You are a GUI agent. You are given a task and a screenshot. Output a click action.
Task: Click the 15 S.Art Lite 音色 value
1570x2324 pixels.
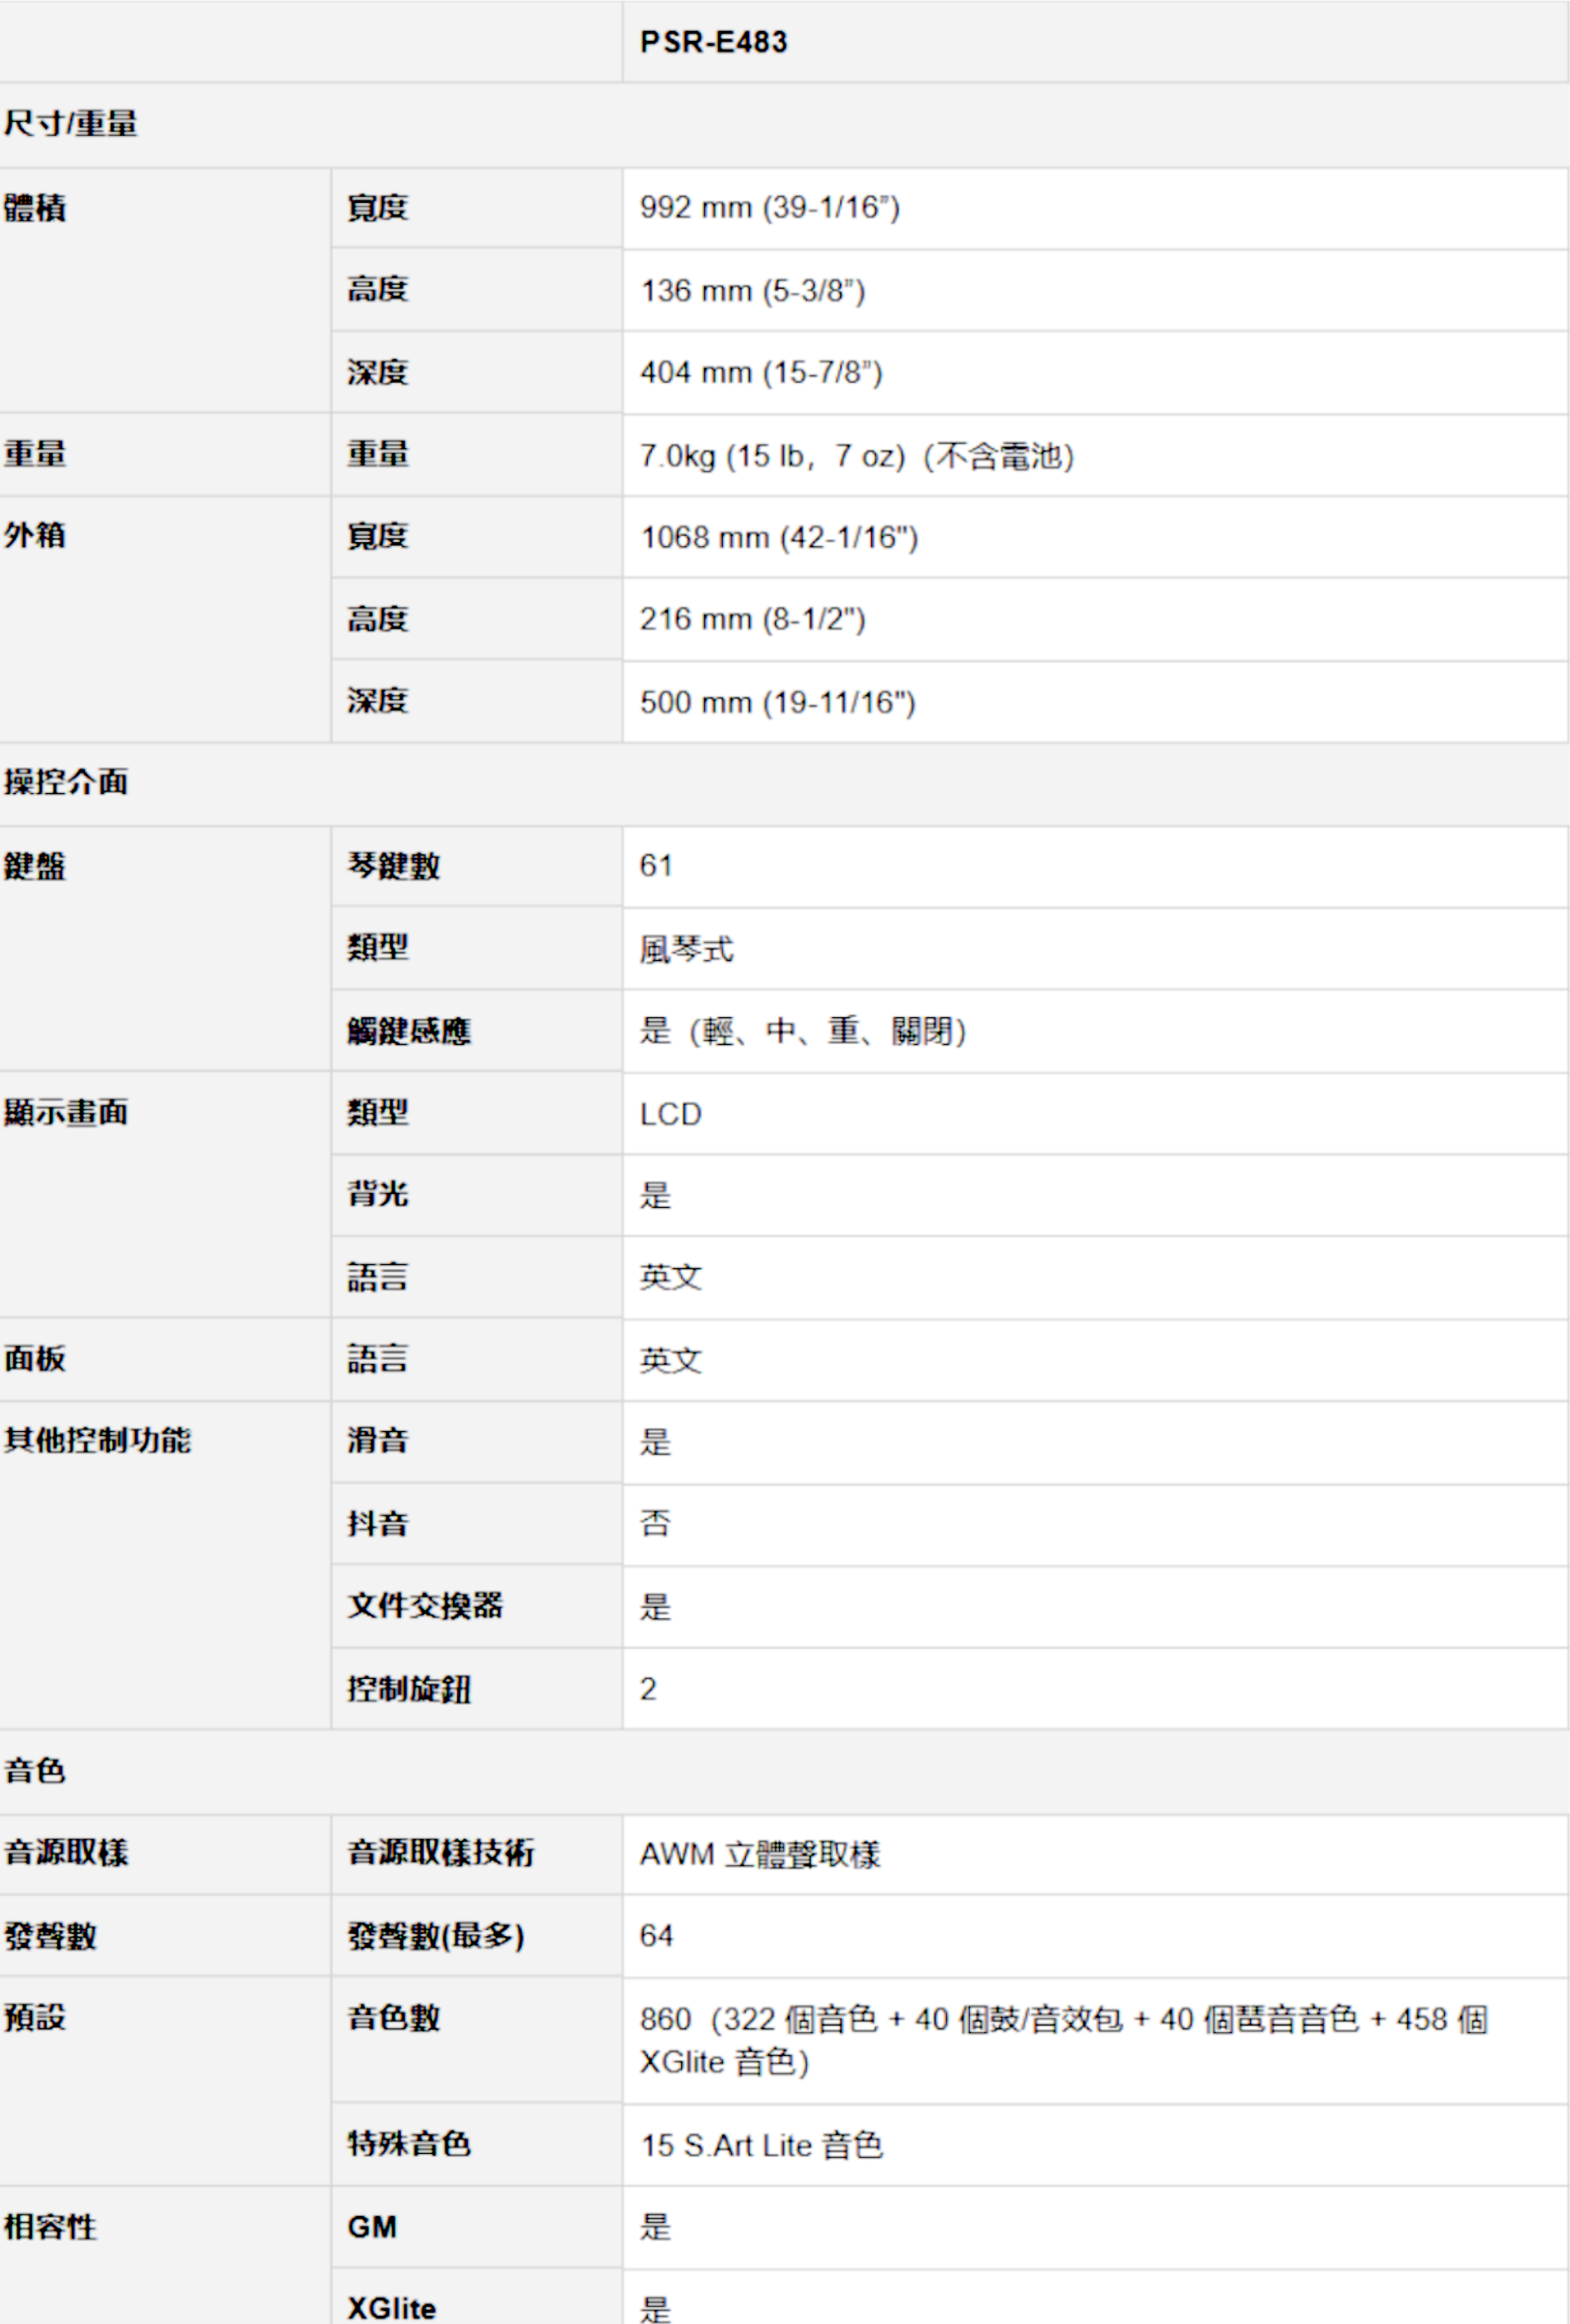coord(761,2145)
